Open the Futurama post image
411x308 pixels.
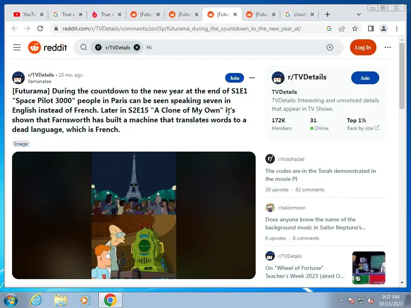134,215
